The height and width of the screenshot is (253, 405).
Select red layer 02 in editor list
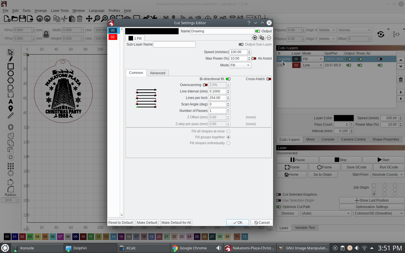(113, 37)
